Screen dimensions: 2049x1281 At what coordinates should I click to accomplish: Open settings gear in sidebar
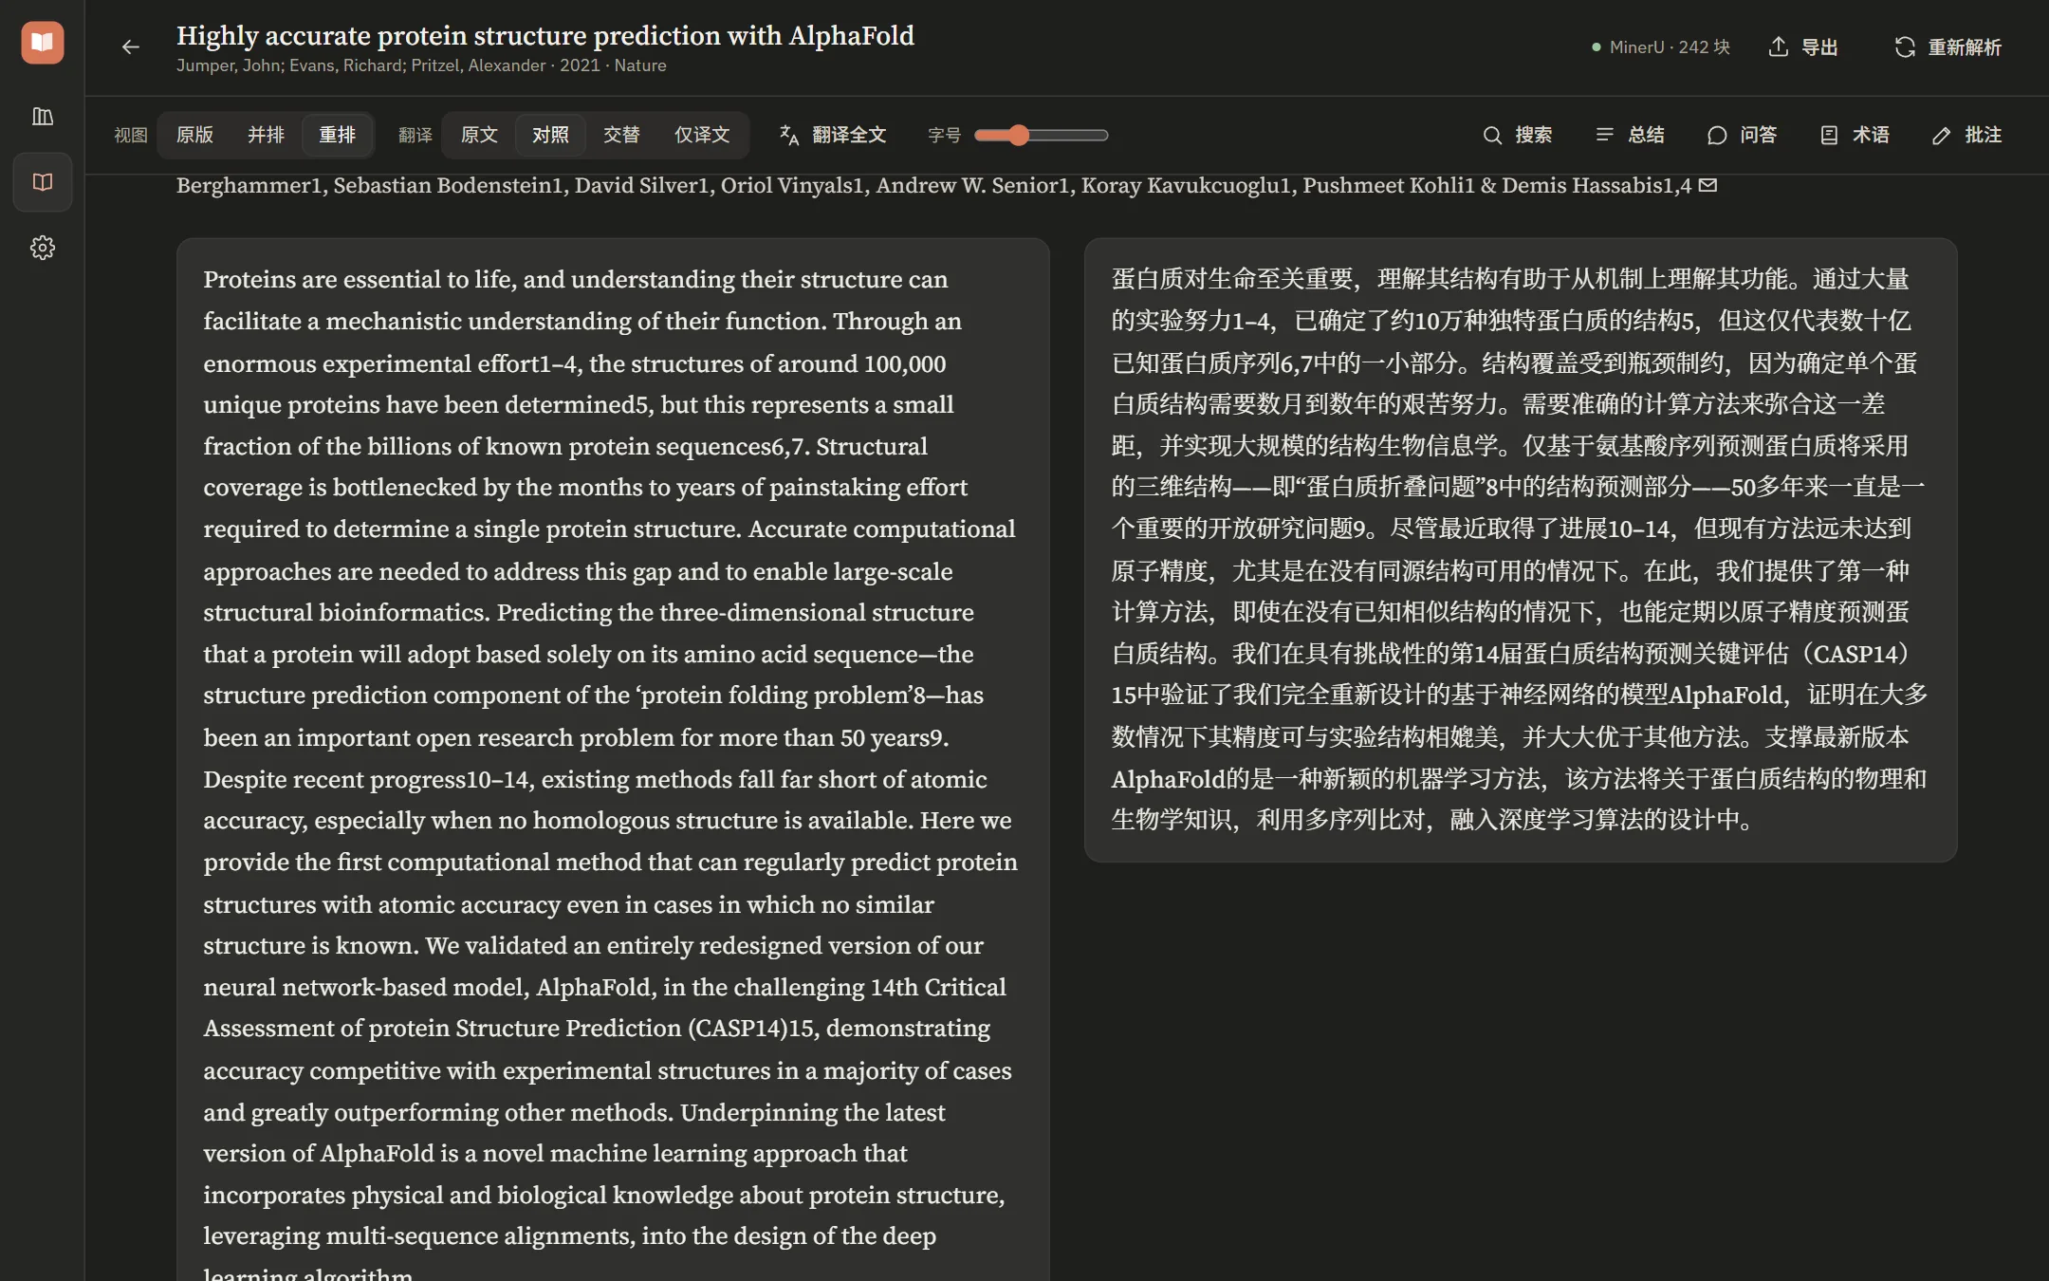(43, 248)
